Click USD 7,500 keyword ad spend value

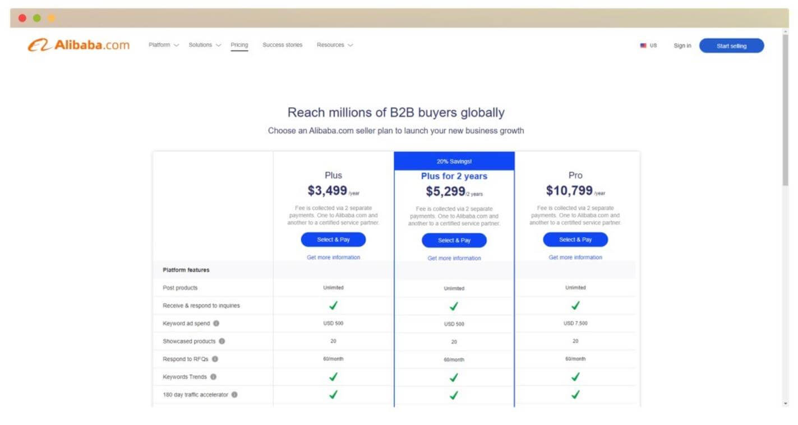tap(575, 323)
